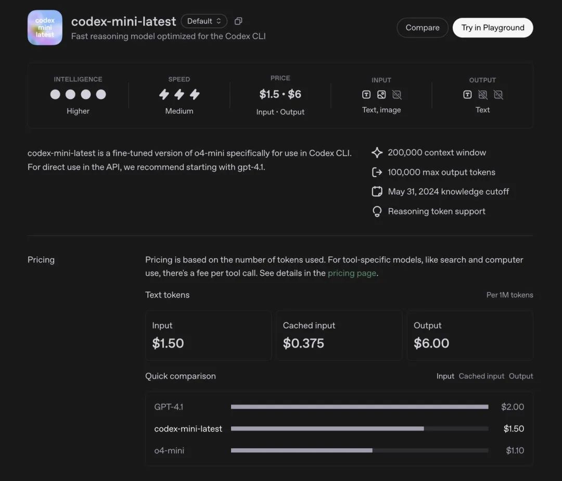Click the unsupported audio input icon
562x481 pixels.
pyautogui.click(x=397, y=95)
